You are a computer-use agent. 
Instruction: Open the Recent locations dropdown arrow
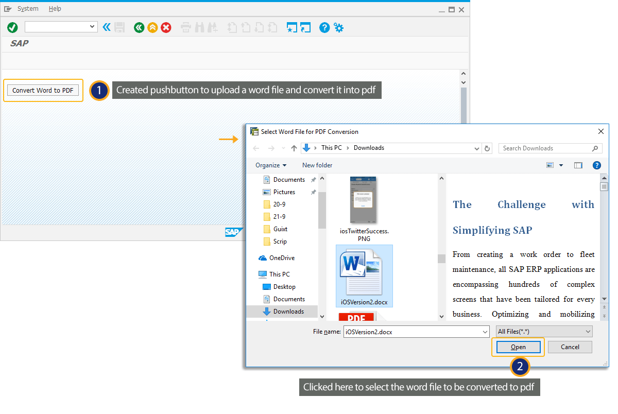point(283,148)
